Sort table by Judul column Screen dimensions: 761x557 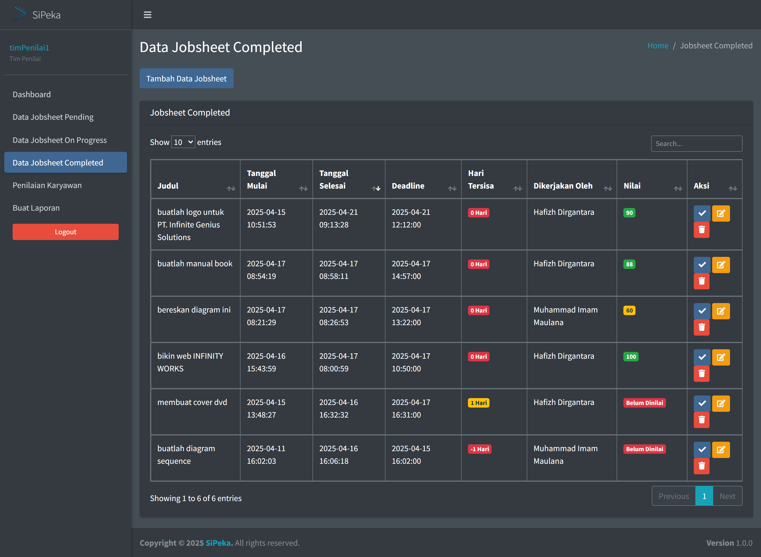coord(231,189)
